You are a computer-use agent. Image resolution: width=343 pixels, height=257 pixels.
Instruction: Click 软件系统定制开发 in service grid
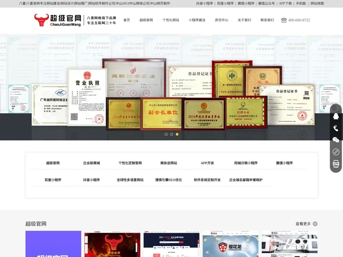(x=207, y=180)
